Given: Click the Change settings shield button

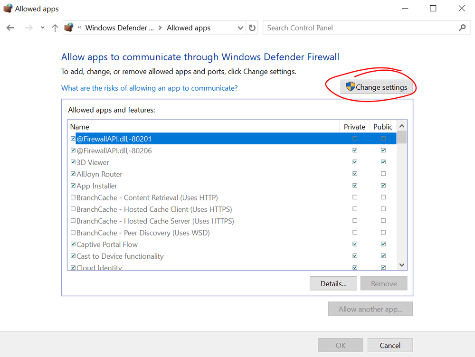Looking at the screenshot, I should point(377,87).
